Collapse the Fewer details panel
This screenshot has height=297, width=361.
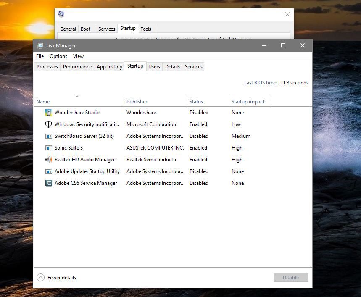40,277
